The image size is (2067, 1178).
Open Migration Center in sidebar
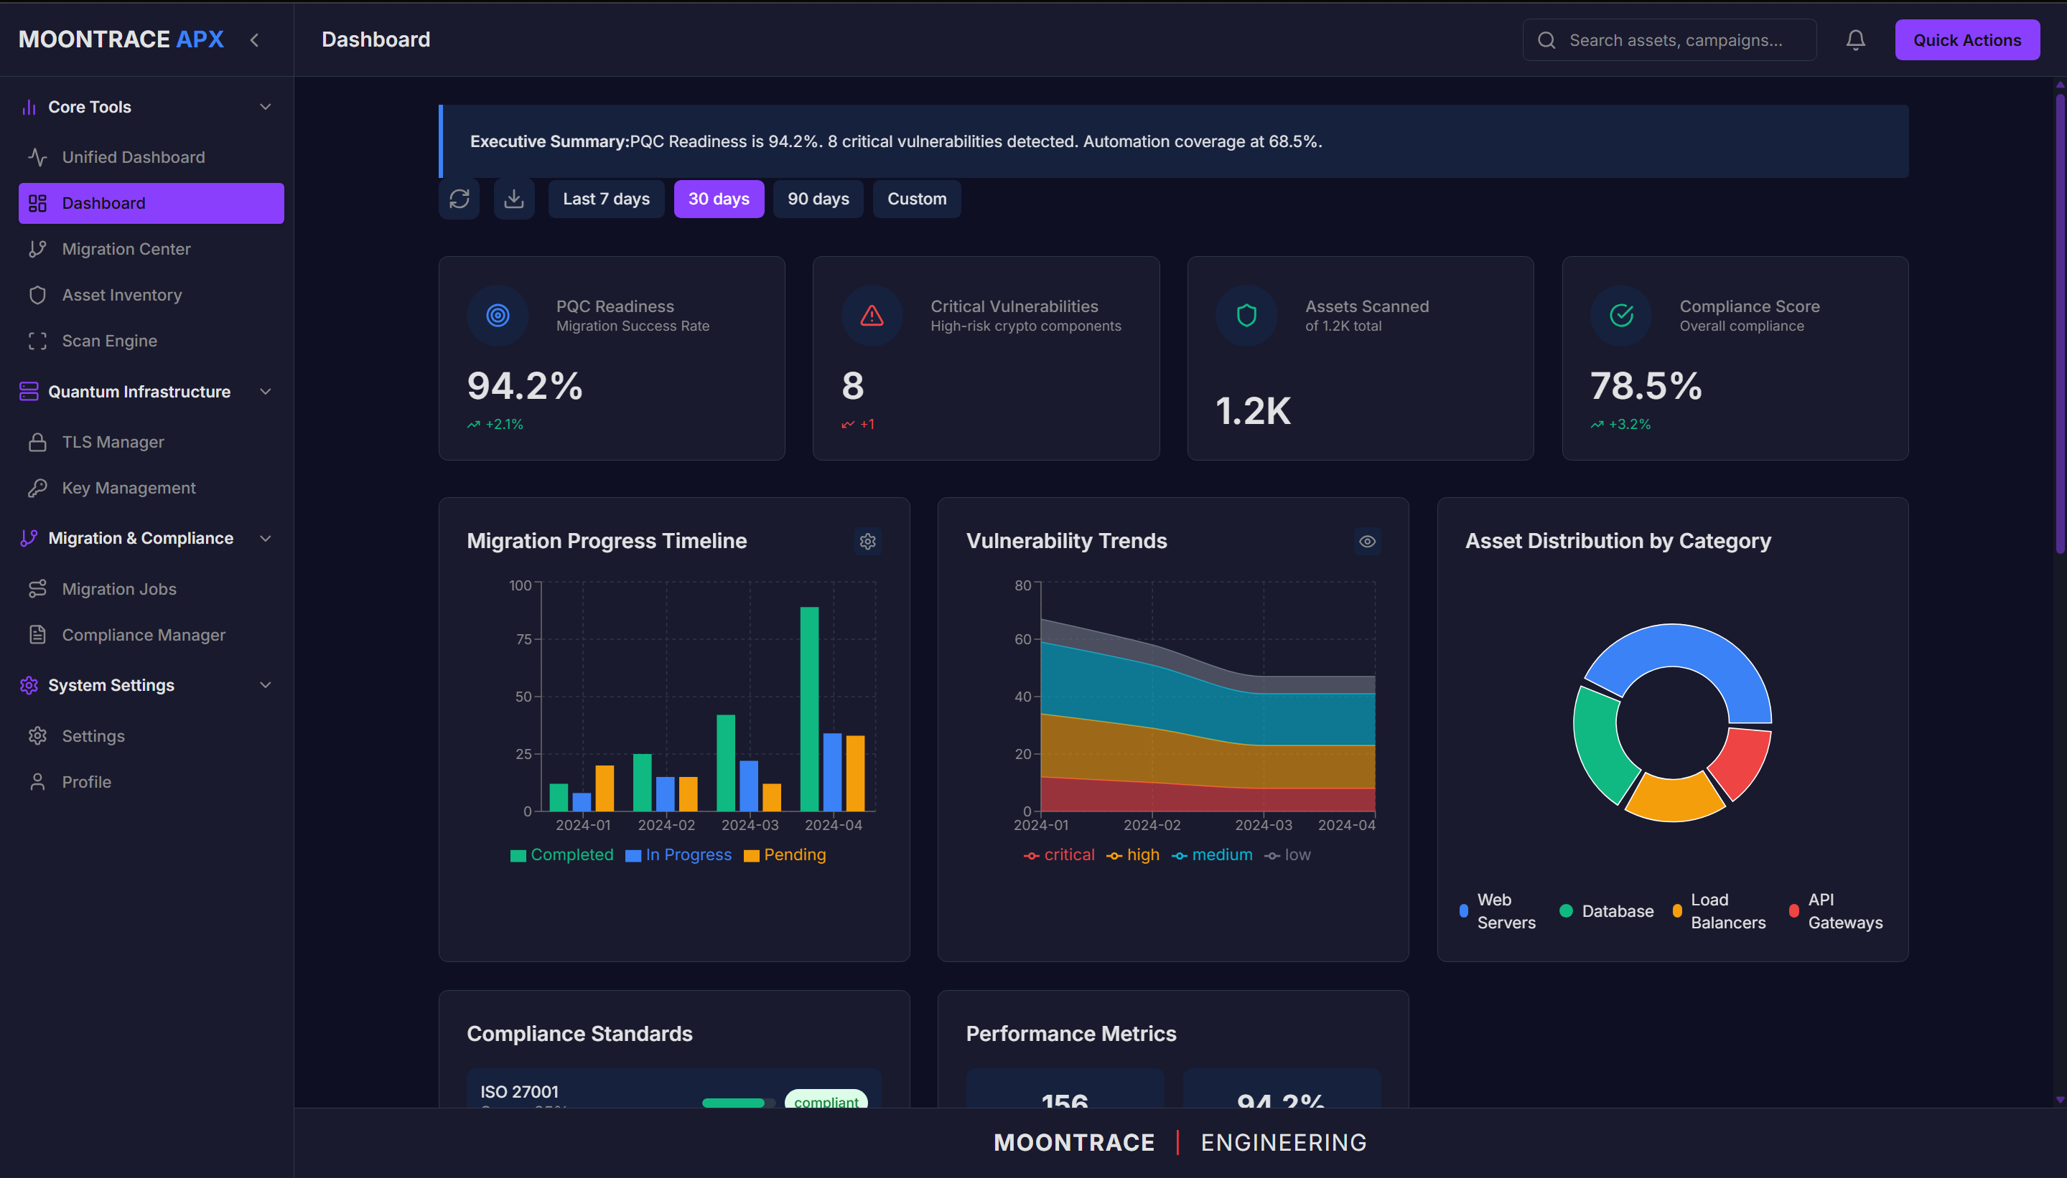click(126, 249)
